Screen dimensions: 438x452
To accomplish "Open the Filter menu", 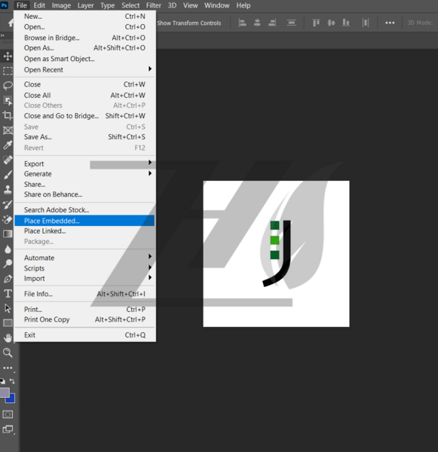I will coord(153,5).
